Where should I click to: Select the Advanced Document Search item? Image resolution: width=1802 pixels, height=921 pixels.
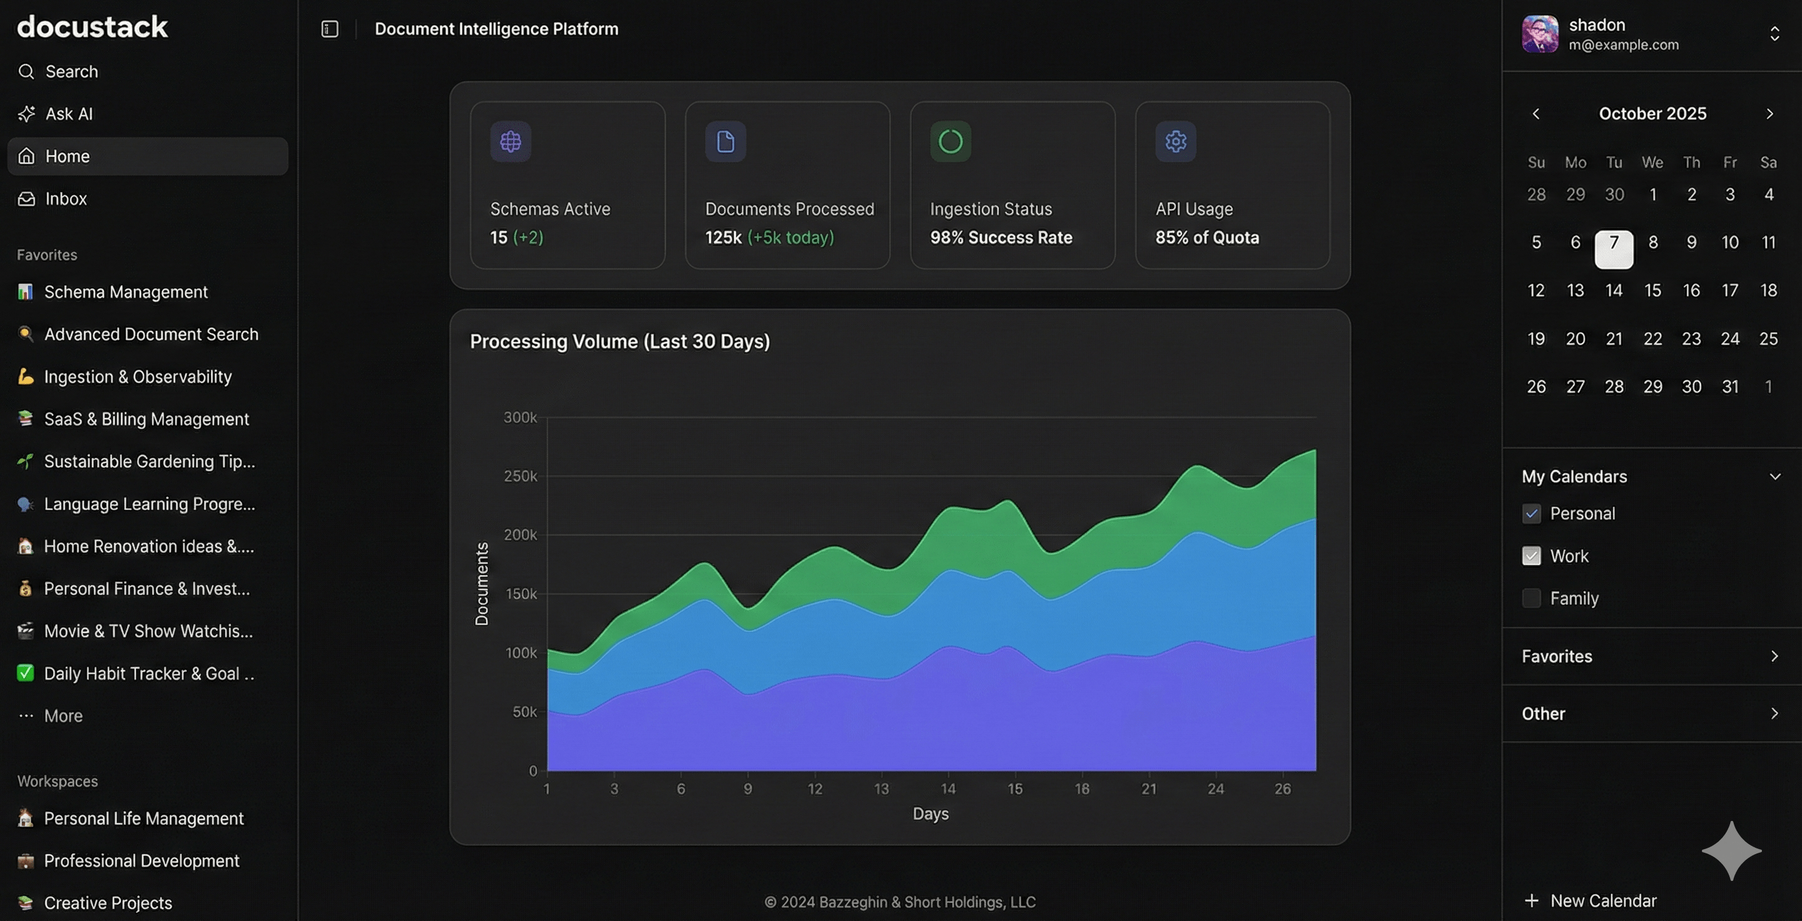pos(151,334)
